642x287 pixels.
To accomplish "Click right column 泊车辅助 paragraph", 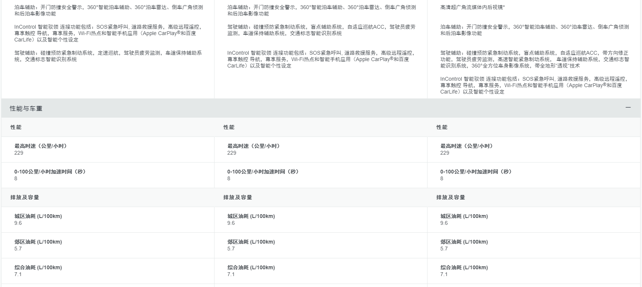I will pyautogui.click(x=535, y=30).
